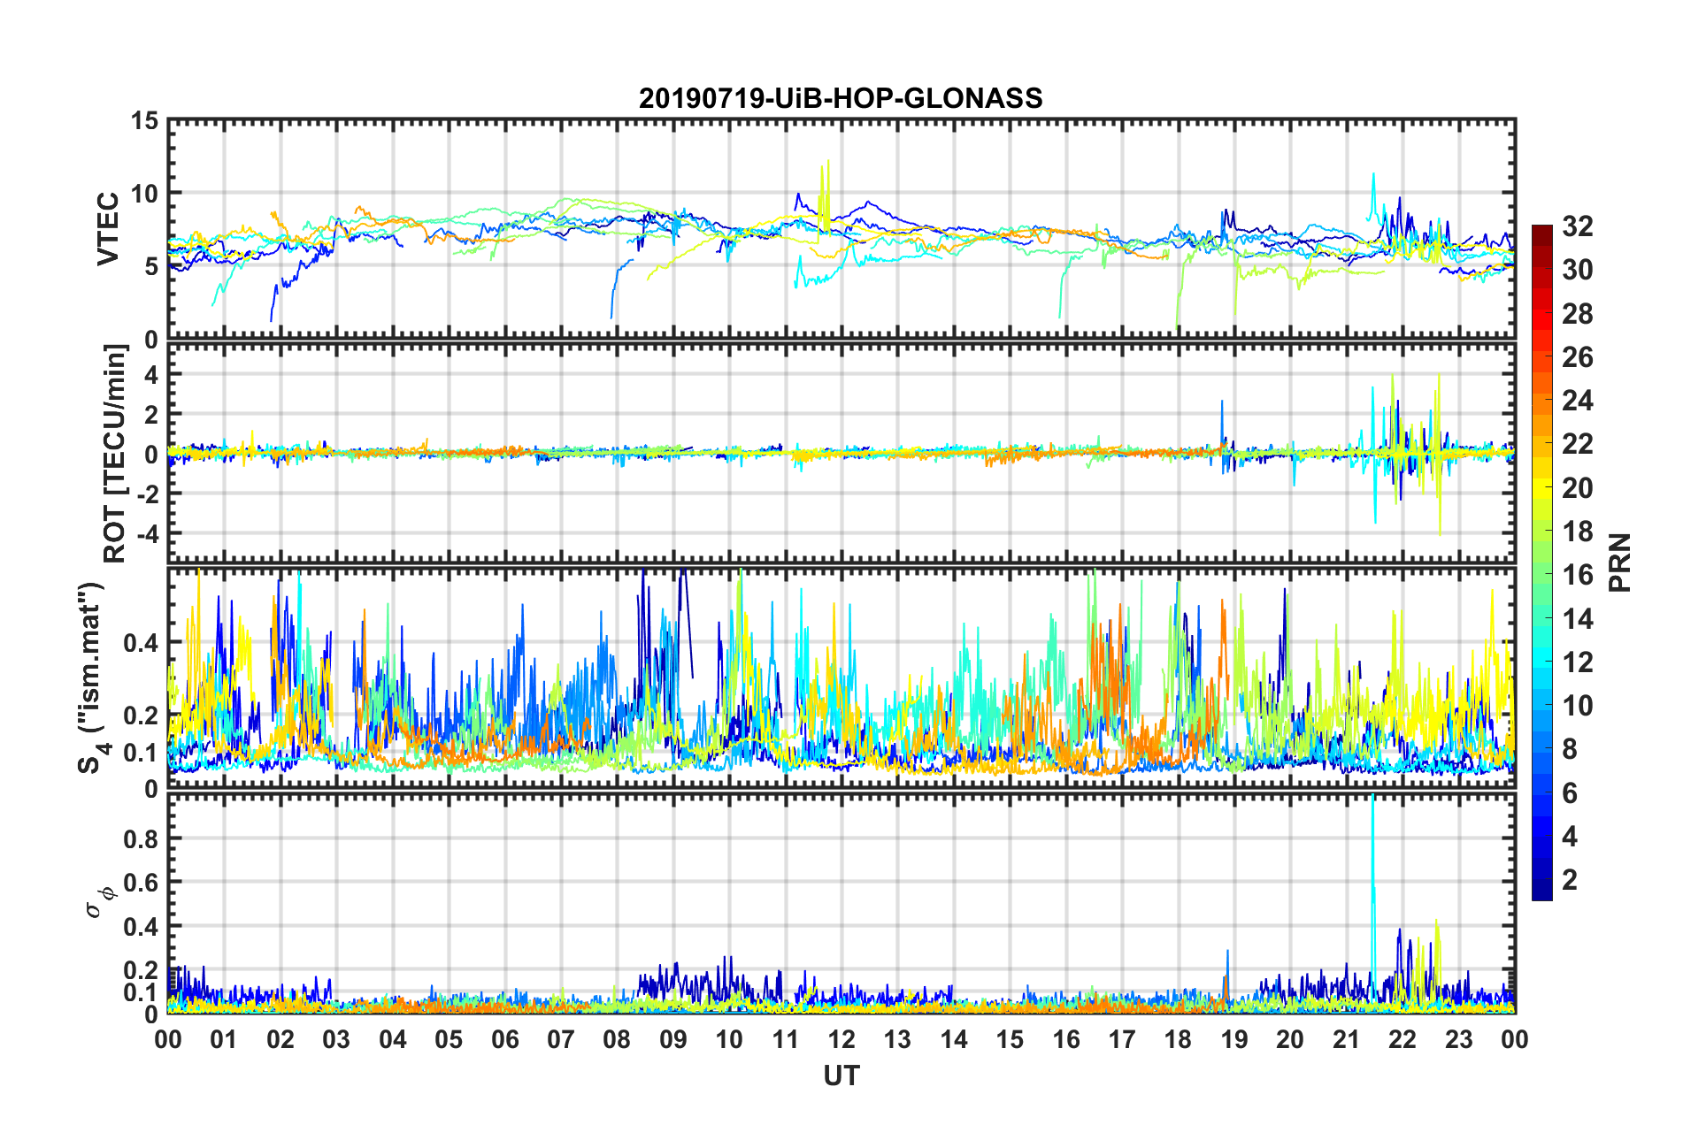Viewport: 1683px width, 1125px height.
Task: Select UT hour tick label 07
Action: (561, 1039)
